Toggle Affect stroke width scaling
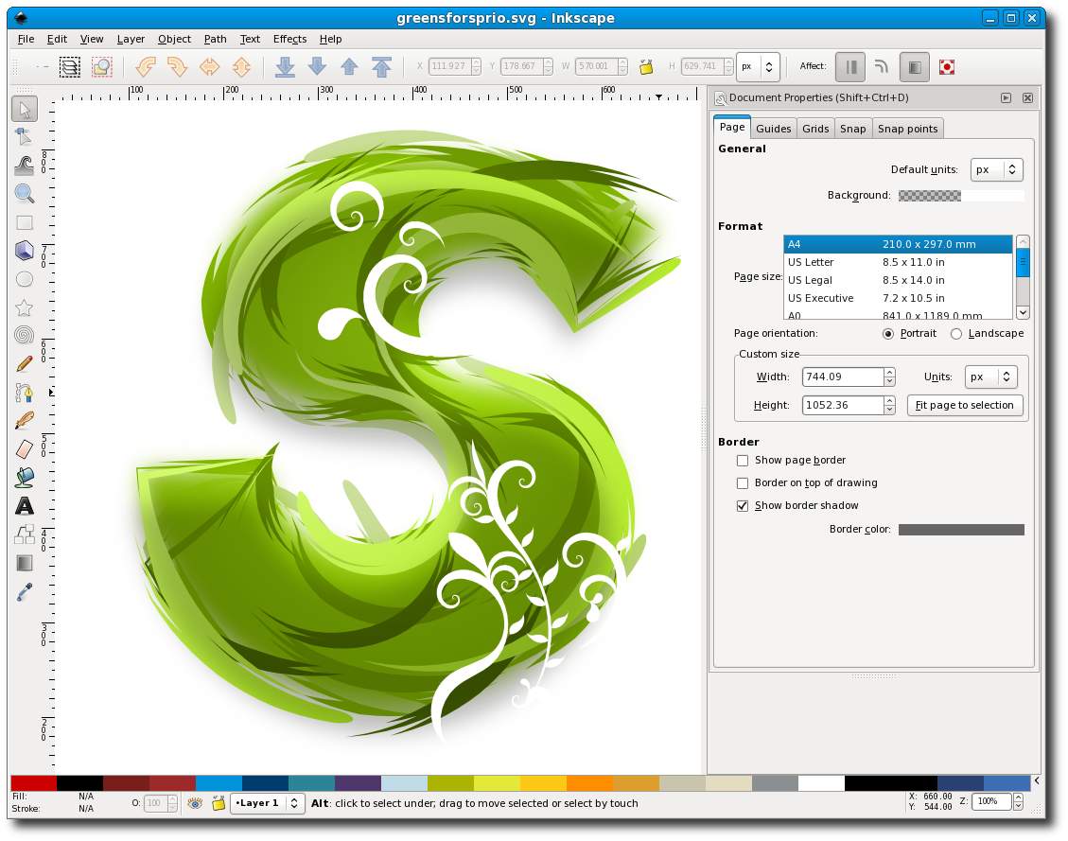Image resolution: width=1068 pixels, height=841 pixels. 850,67
